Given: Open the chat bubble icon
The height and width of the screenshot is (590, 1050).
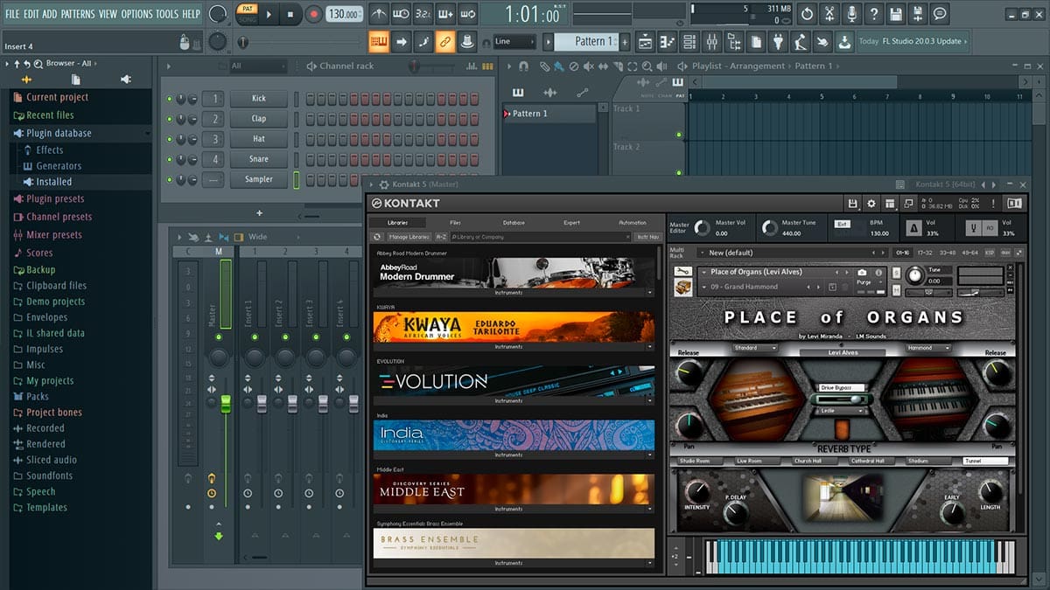Looking at the screenshot, I should coord(940,14).
